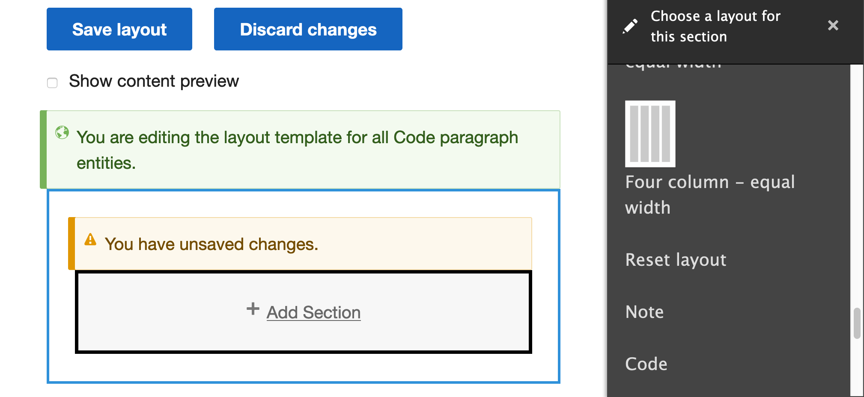The width and height of the screenshot is (864, 397).
Task: Select the Four column equal width layout icon
Action: 650,134
